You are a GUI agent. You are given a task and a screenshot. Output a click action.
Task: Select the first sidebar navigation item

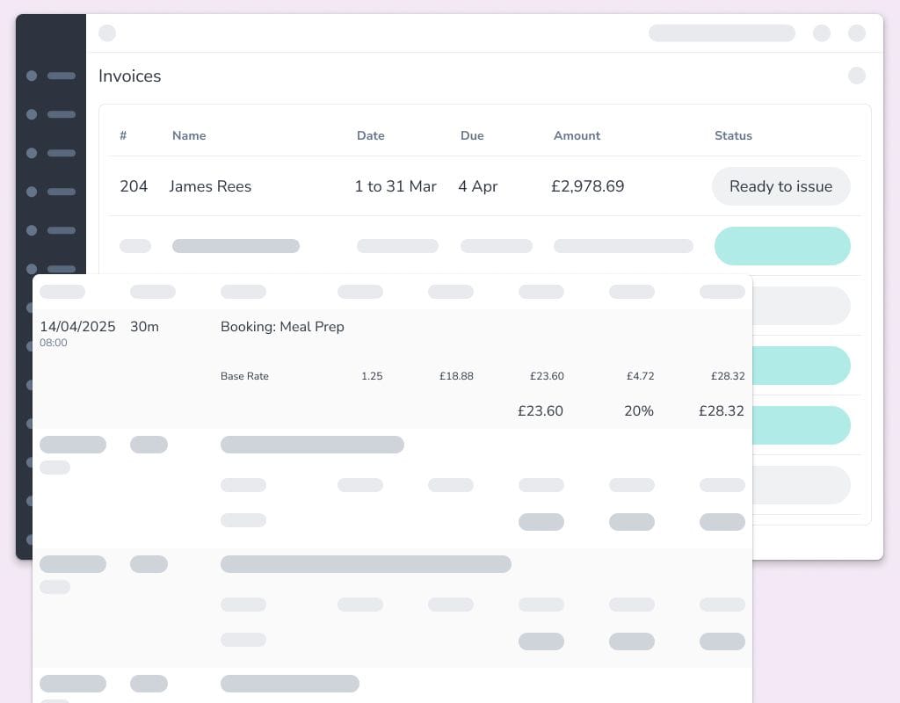51,76
